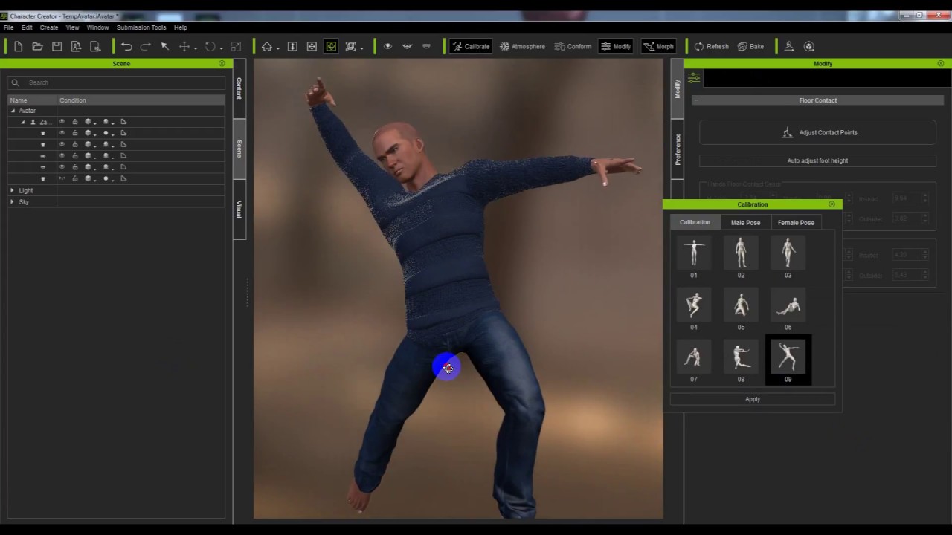Open the Preference side tab
The image size is (952, 535).
pyautogui.click(x=678, y=149)
